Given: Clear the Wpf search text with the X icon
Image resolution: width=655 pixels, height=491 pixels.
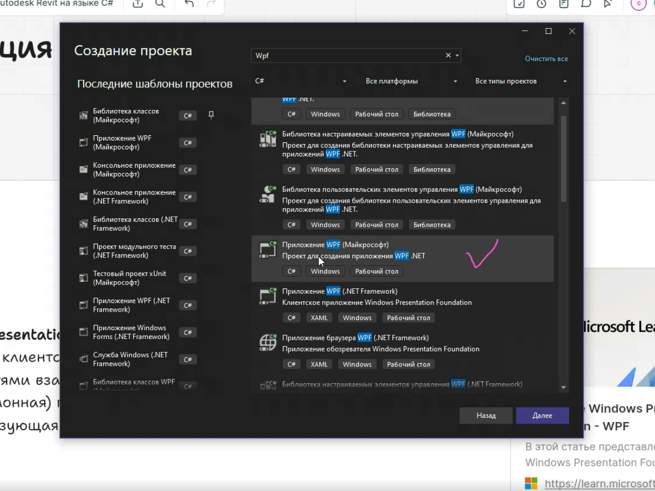Looking at the screenshot, I should click(448, 56).
